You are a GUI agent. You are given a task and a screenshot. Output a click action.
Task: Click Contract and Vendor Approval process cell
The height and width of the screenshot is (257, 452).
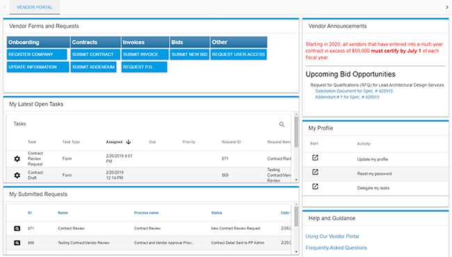click(x=163, y=243)
